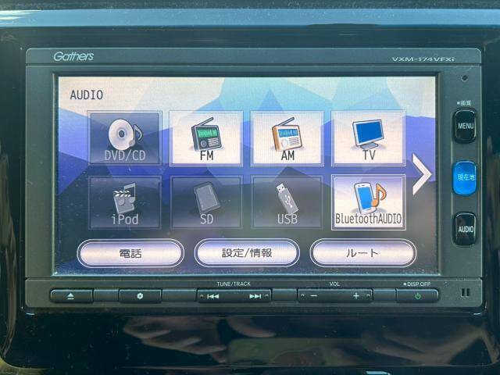Screen dimensions: 500x375
Task: Select the DVD/CD audio source
Action: [x=125, y=137]
